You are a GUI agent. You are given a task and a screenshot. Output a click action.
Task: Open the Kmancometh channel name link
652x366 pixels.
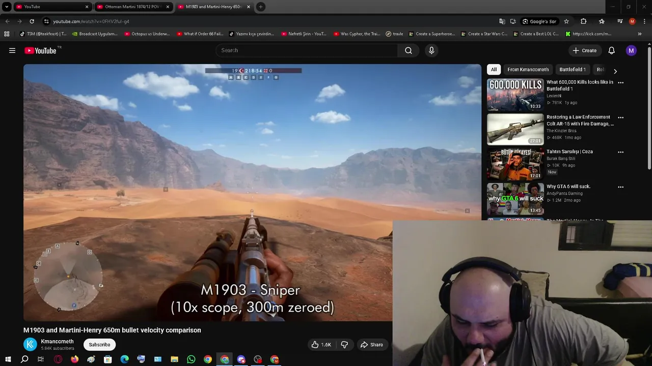pyautogui.click(x=57, y=342)
